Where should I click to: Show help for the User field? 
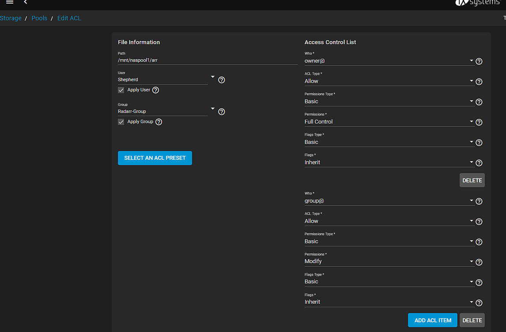point(221,80)
